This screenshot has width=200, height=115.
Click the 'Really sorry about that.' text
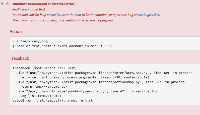(28, 9)
